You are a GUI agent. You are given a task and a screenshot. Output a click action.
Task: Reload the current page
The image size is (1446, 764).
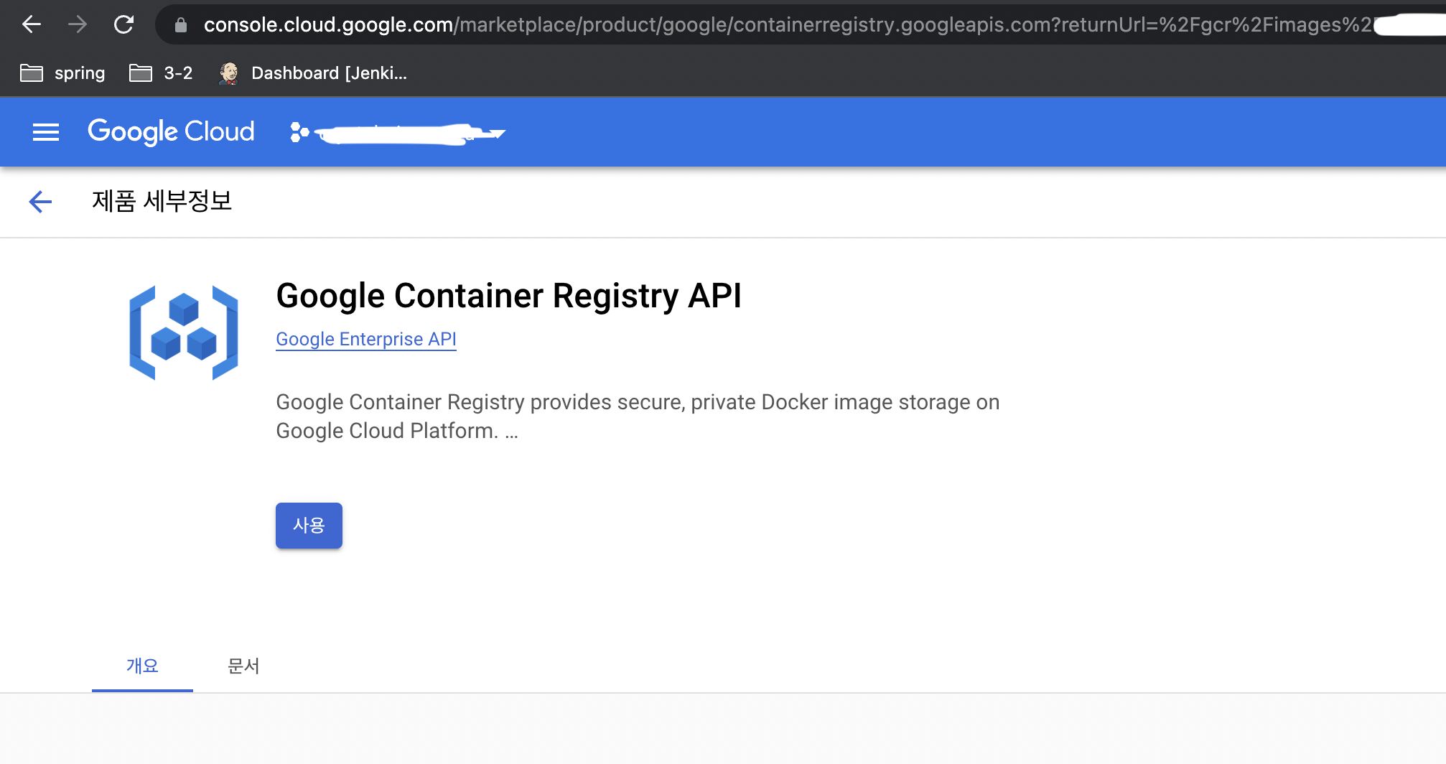tap(123, 24)
